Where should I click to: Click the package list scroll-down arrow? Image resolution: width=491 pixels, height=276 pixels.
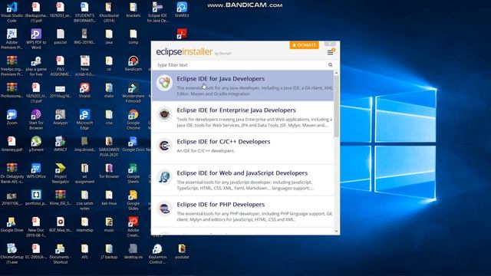[336, 231]
